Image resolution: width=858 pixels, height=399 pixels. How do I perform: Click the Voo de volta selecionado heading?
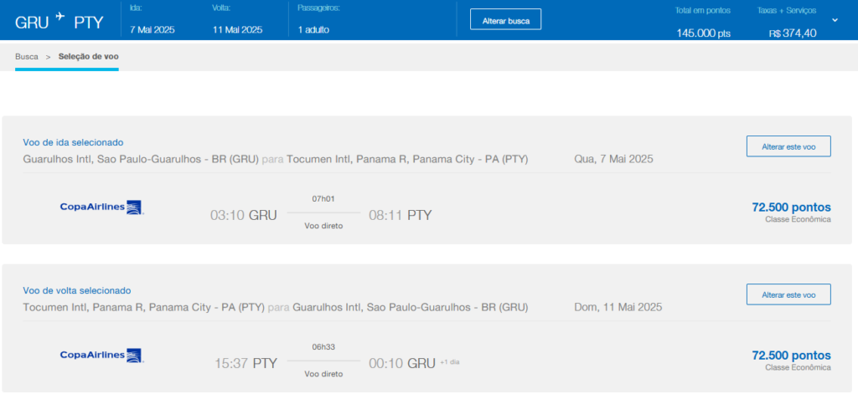[76, 290]
